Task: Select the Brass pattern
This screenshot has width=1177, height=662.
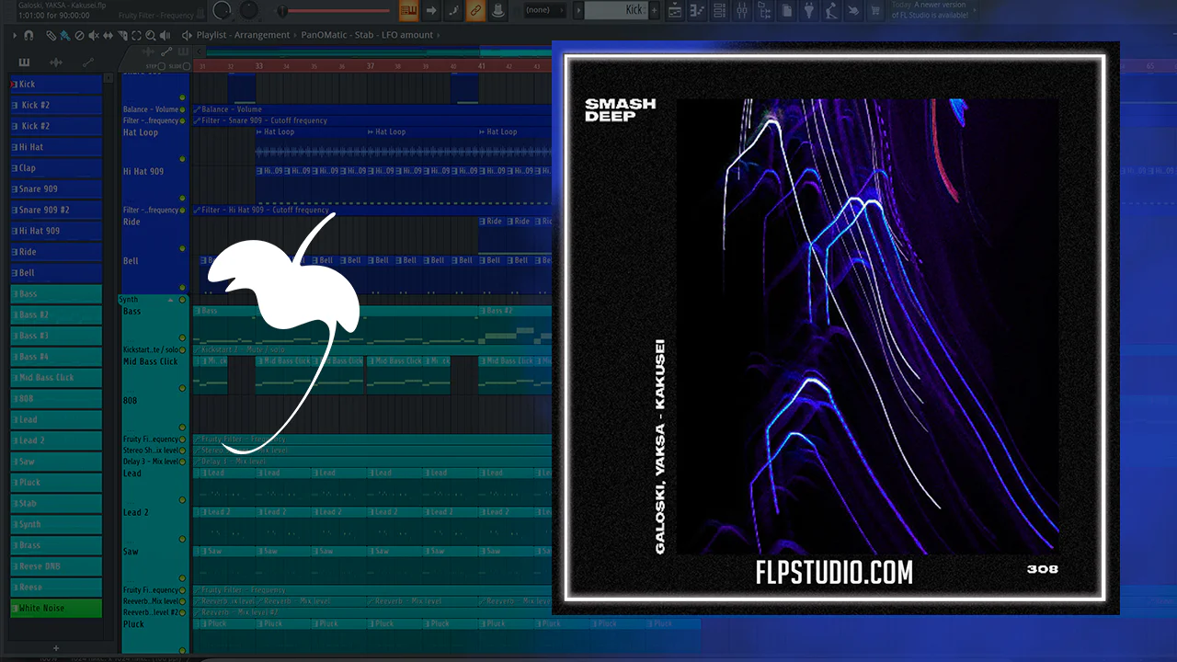Action: [55, 545]
